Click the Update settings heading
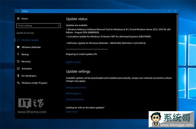Image resolution: width=196 pixels, height=129 pixels. tap(78, 71)
